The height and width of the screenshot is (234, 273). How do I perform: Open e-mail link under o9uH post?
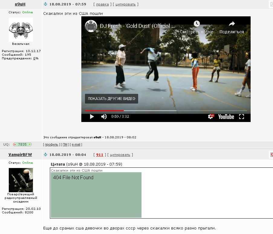[76, 145]
